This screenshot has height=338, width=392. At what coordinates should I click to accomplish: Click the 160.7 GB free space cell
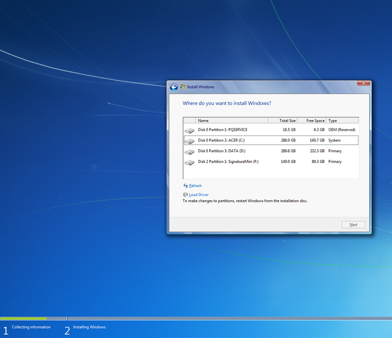317,140
